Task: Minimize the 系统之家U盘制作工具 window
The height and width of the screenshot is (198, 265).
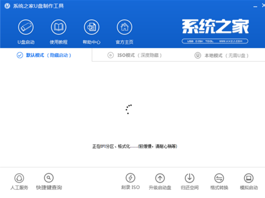Action: pyautogui.click(x=255, y=7)
